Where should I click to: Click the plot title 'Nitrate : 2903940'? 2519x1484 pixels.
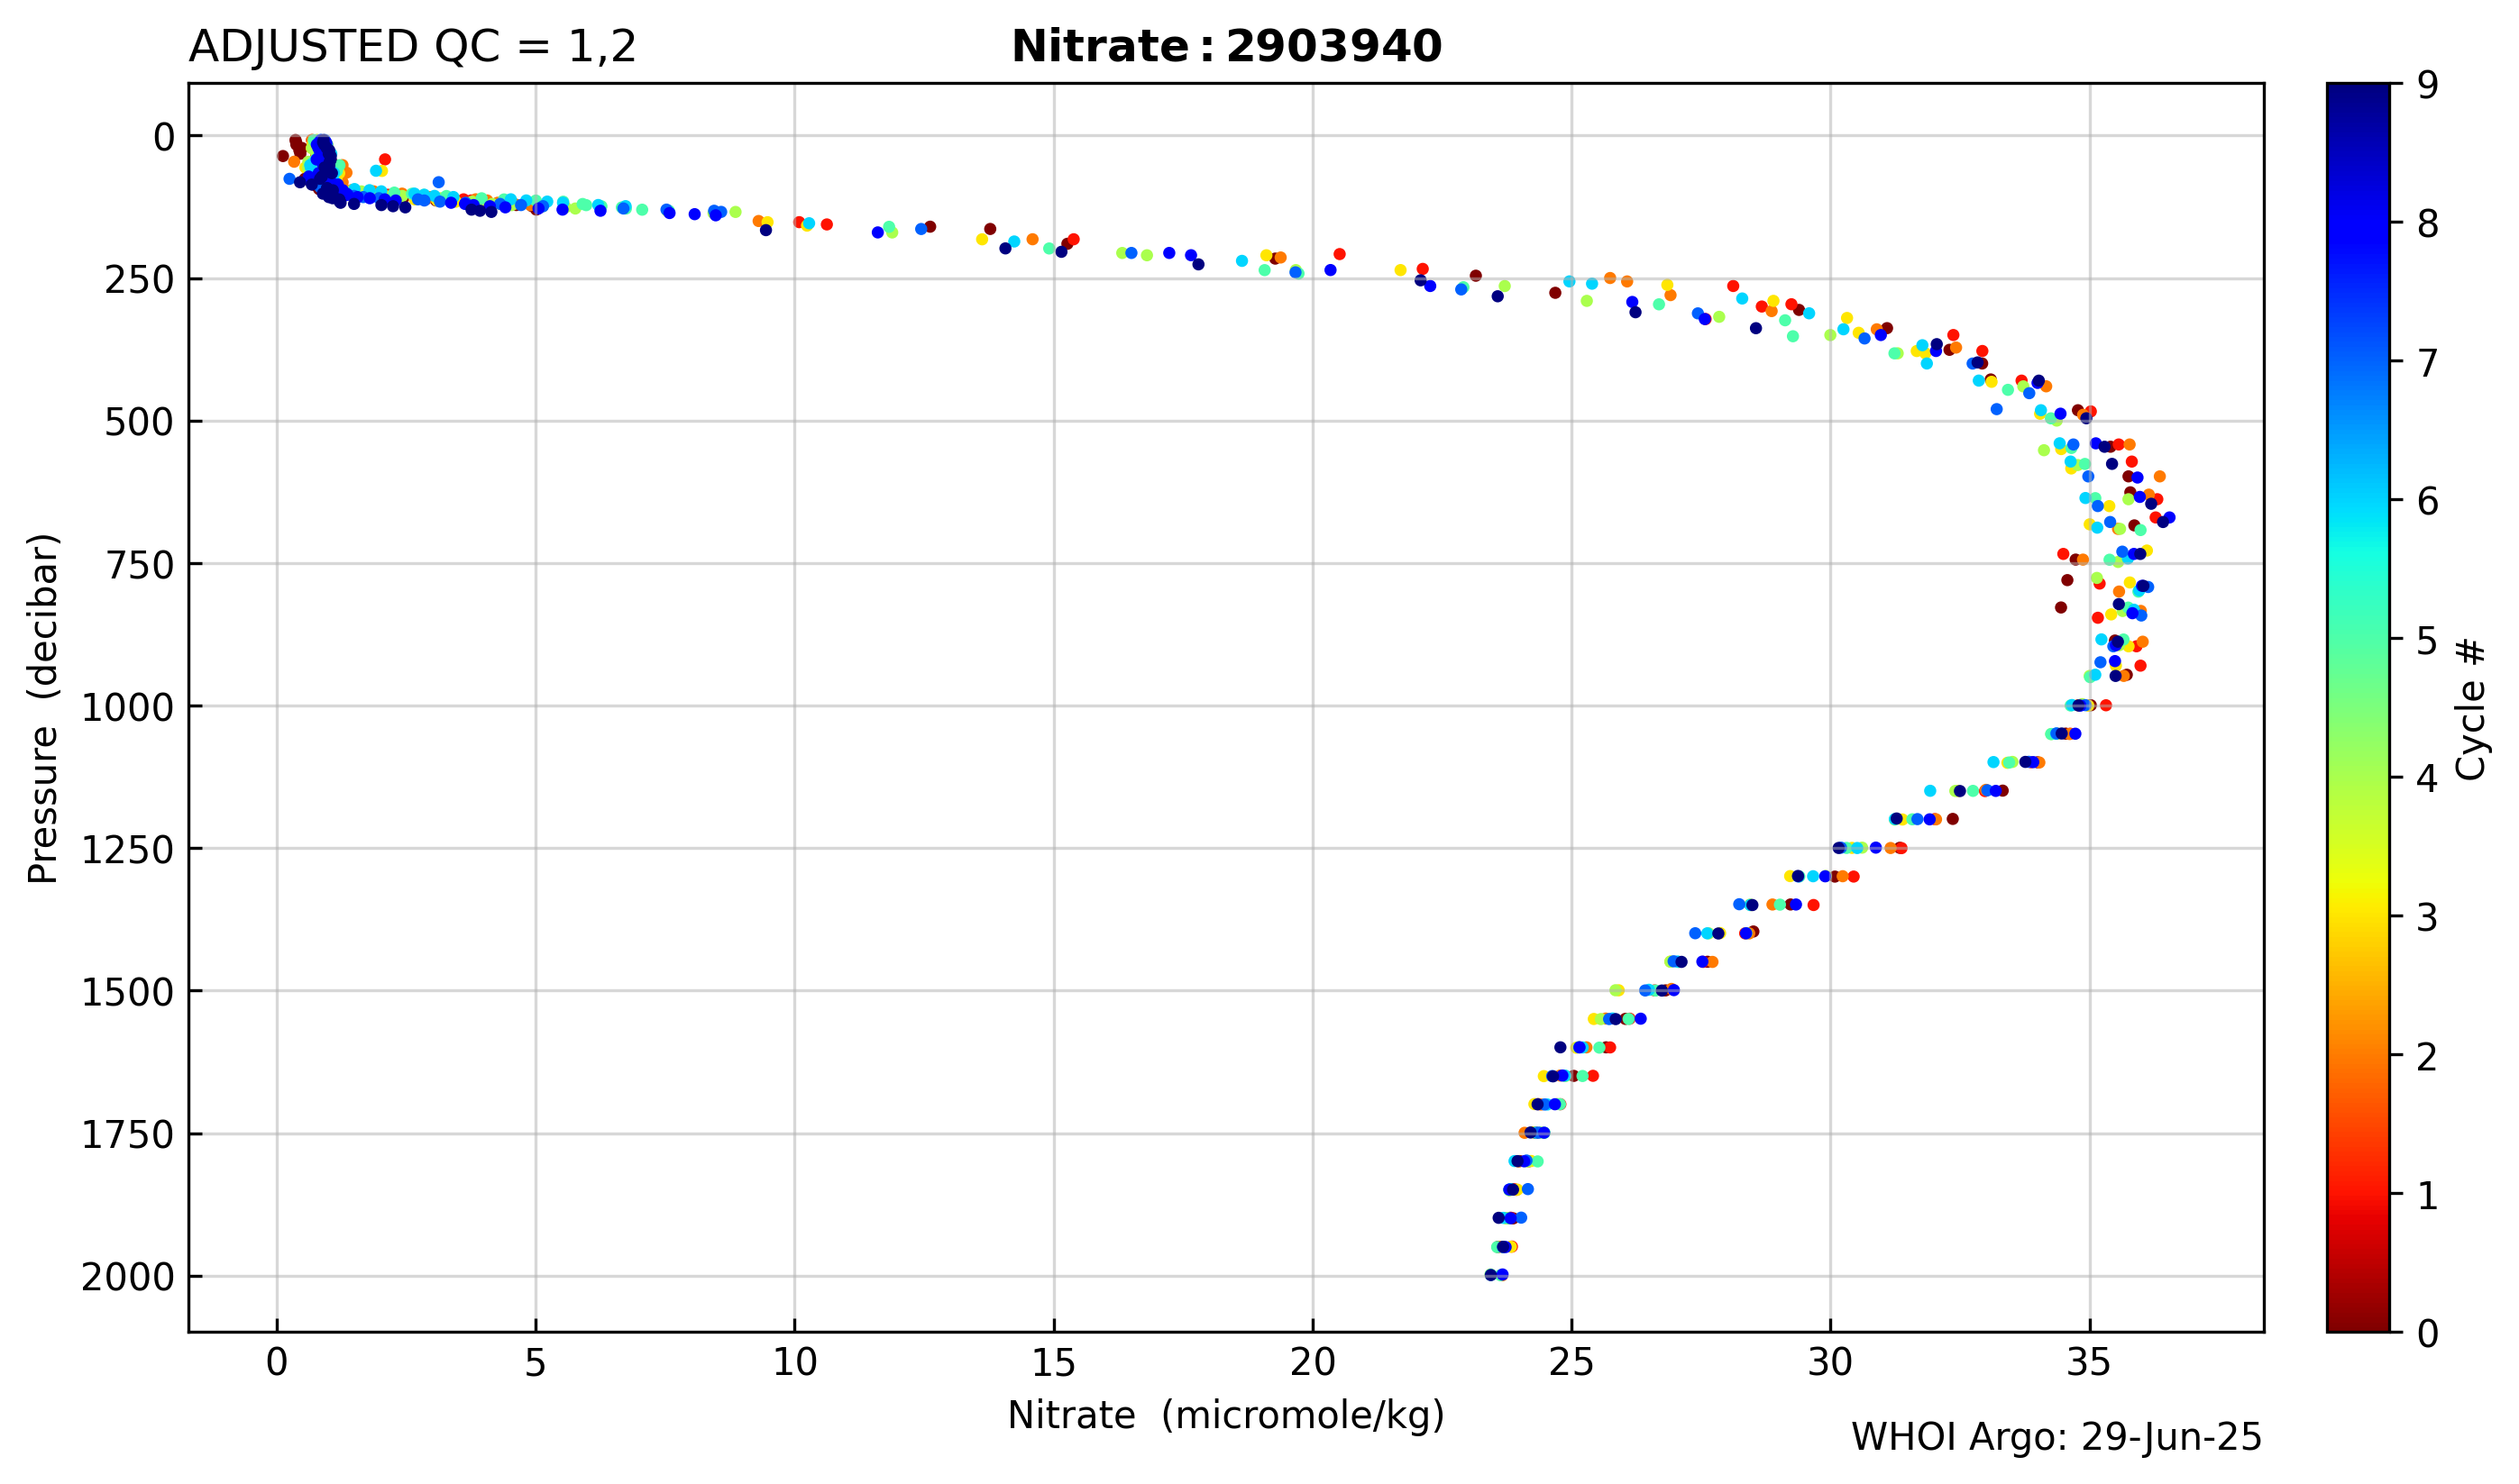[1226, 47]
